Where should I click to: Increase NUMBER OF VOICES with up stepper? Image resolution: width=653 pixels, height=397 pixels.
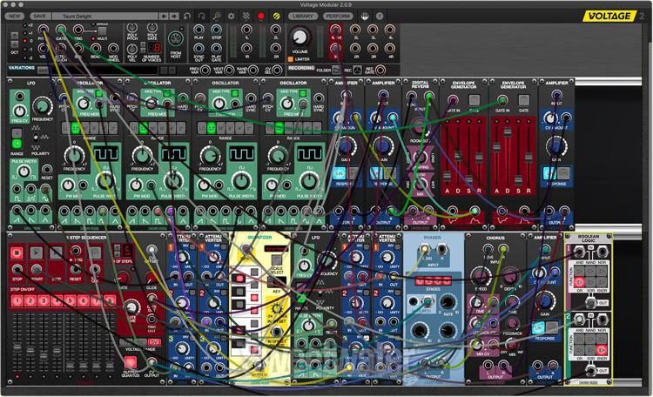pos(143,44)
